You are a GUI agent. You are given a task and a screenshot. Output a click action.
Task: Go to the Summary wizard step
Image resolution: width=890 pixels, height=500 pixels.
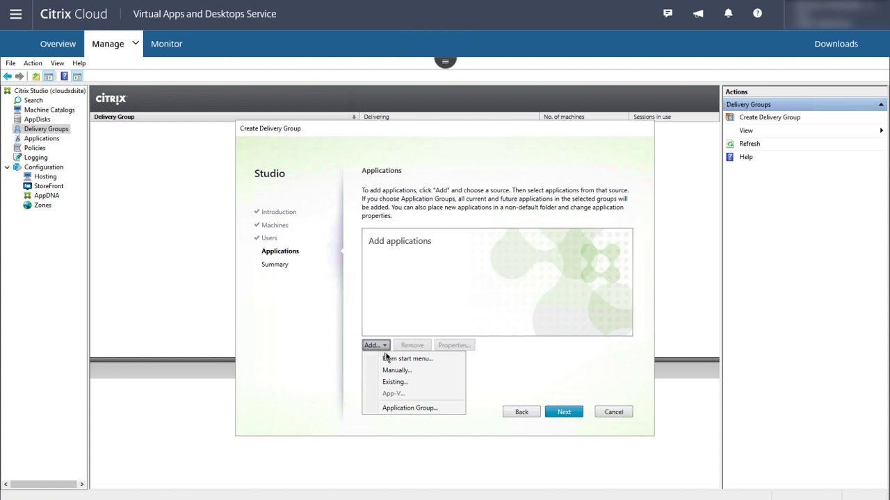[275, 265]
